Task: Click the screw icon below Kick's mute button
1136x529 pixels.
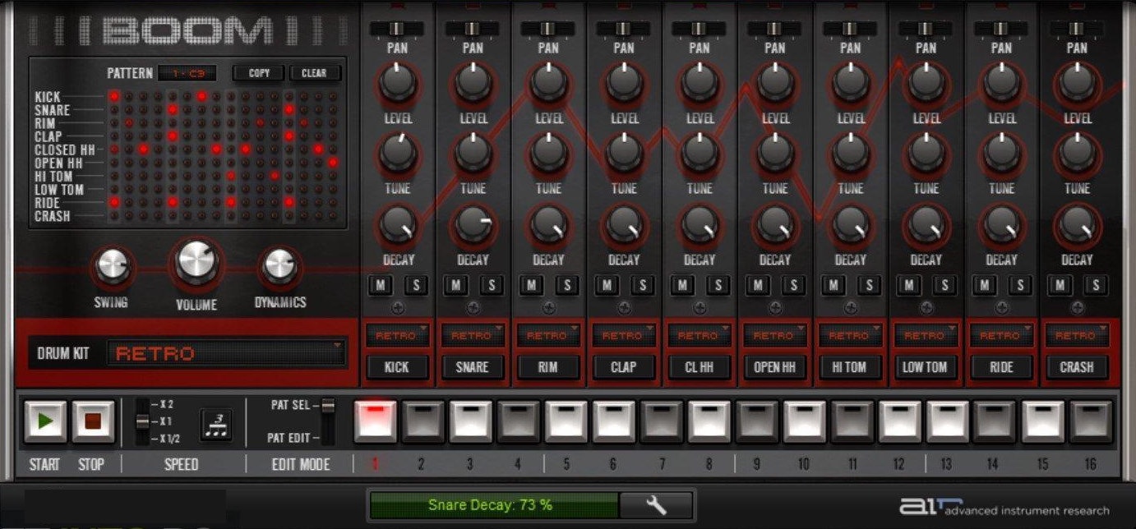Action: 397,309
